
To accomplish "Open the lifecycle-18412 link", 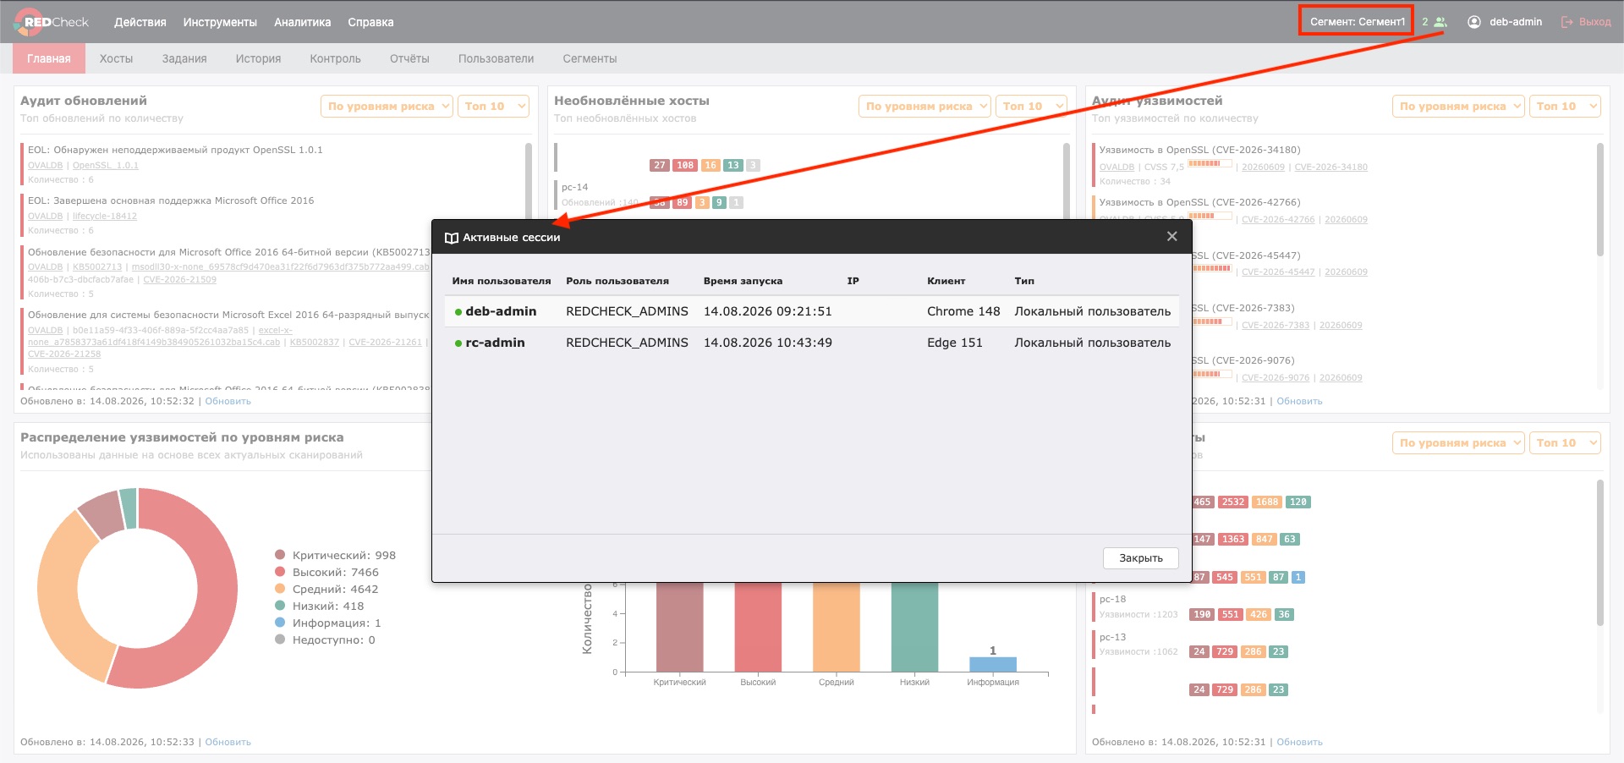I will (x=105, y=216).
